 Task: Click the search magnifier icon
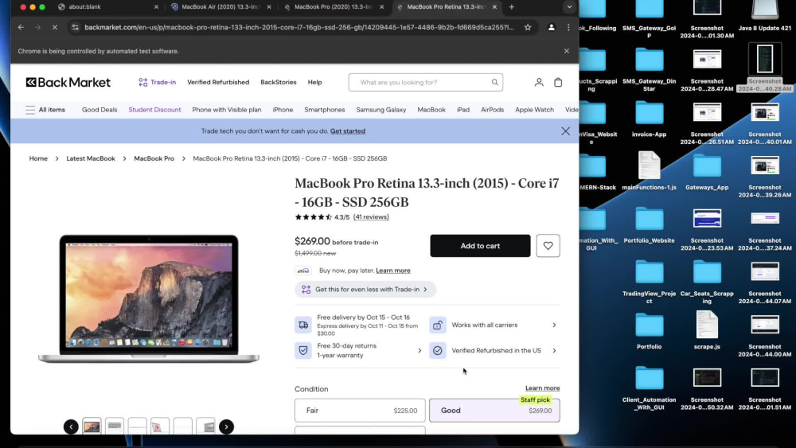494,82
